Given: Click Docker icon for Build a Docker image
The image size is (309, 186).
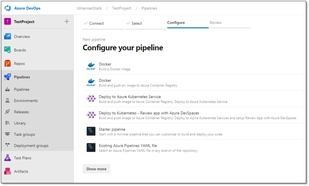Looking at the screenshot, I should coord(91,66).
